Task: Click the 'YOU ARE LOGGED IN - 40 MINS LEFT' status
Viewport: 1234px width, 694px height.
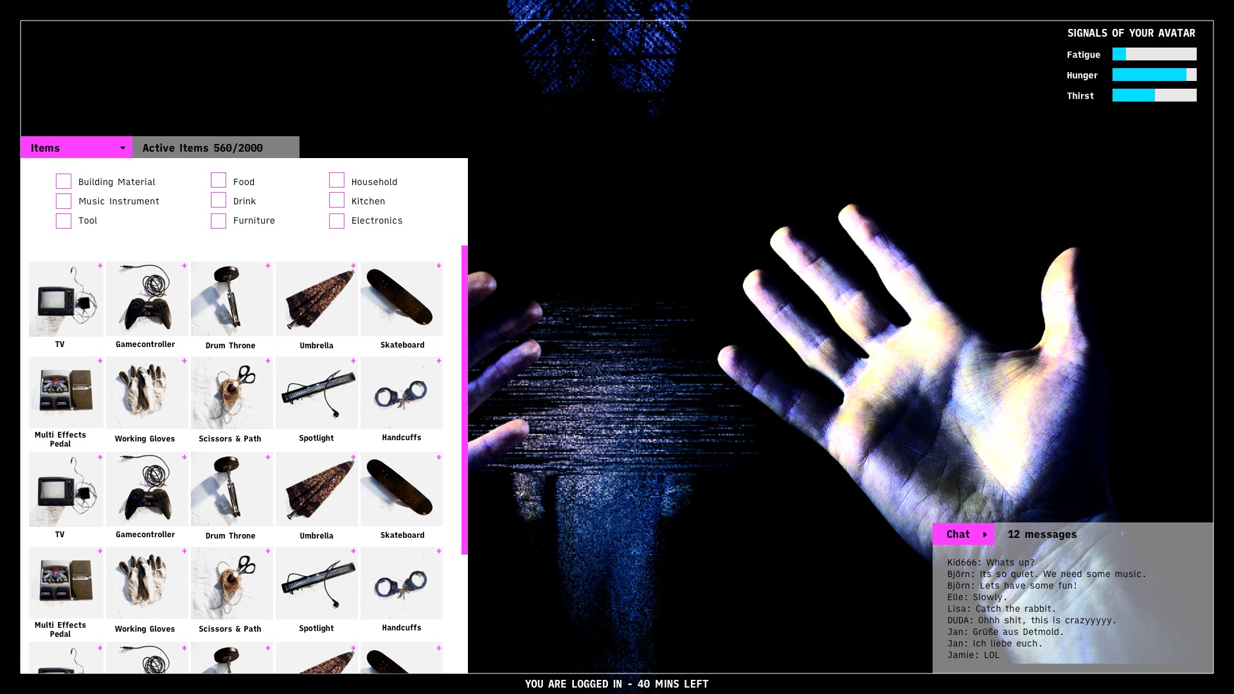Action: (x=616, y=684)
